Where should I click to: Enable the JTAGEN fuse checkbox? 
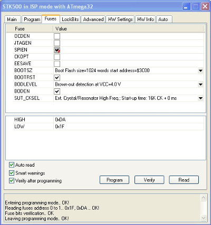pos(57,43)
